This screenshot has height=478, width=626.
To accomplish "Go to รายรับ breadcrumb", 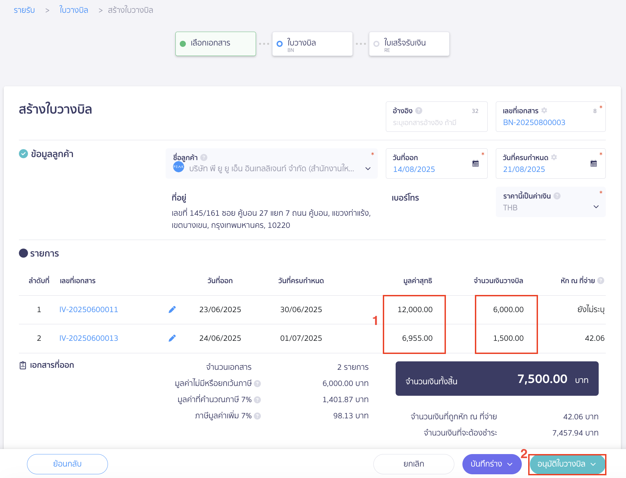I will pyautogui.click(x=24, y=10).
